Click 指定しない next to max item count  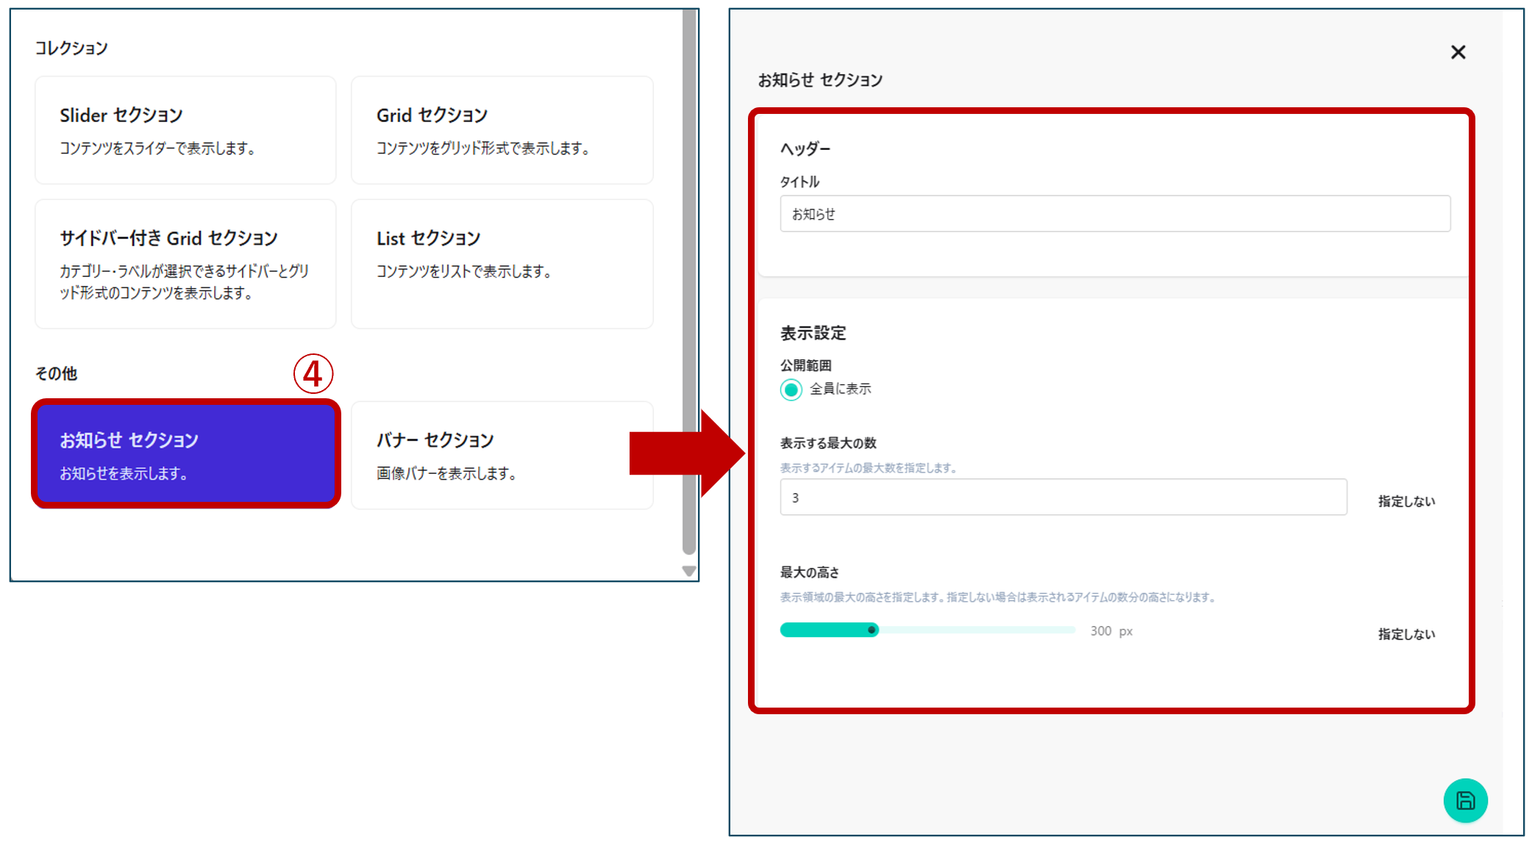(1405, 501)
